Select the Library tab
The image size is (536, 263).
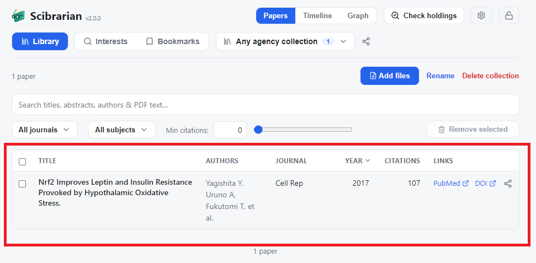[x=40, y=42]
